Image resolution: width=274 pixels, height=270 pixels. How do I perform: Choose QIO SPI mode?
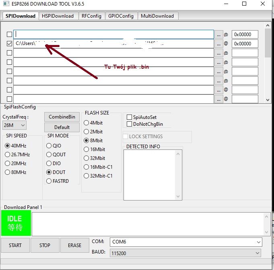click(x=54, y=146)
